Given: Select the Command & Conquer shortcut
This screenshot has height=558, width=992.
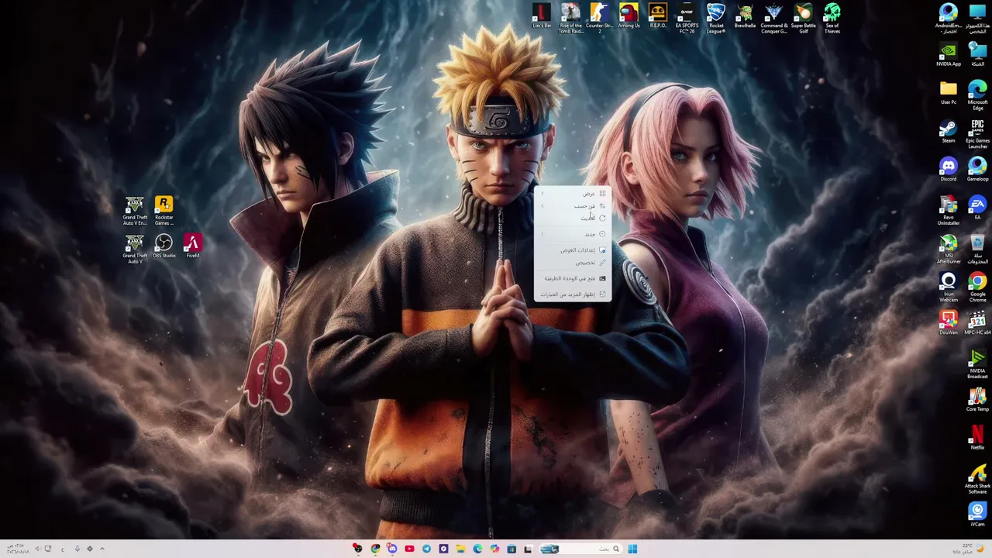Looking at the screenshot, I should (x=773, y=19).
